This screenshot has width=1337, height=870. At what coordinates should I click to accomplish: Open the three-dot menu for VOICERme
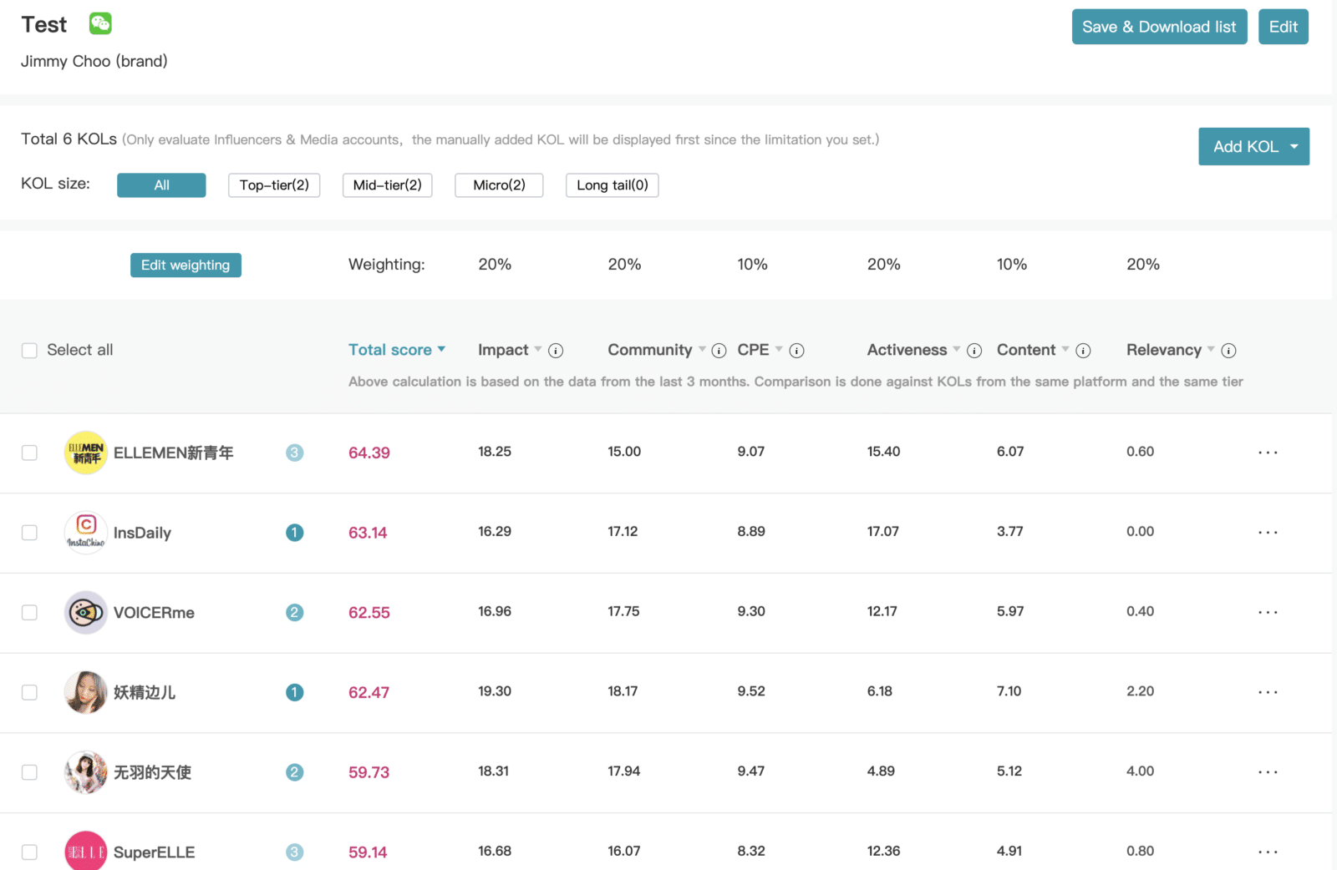pyautogui.click(x=1268, y=613)
